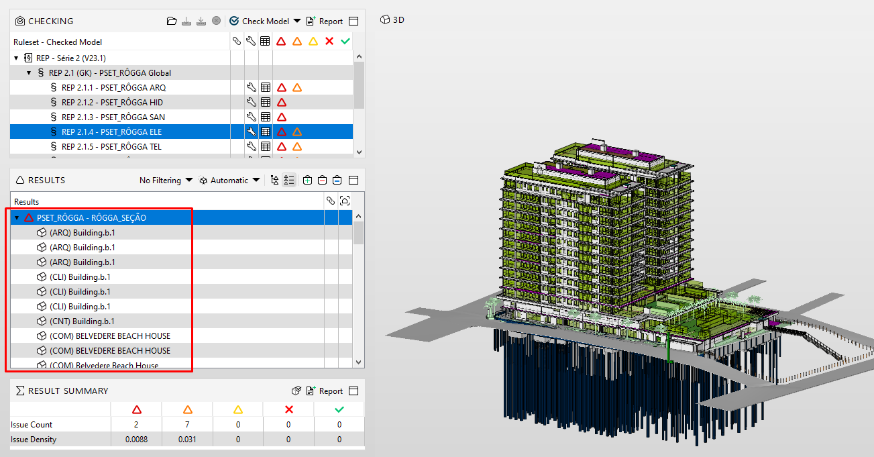Image resolution: width=874 pixels, height=457 pixels.
Task: Collapse the REP 2.1 (GK) PSET_RÔGGA Global node
Action: [29, 72]
